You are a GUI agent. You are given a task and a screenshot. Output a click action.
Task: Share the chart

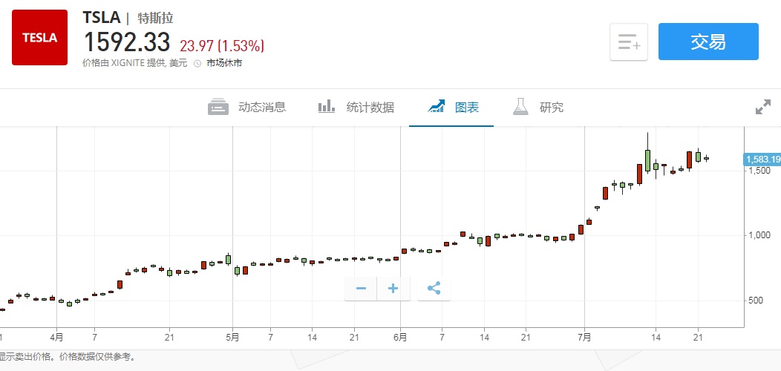click(434, 289)
